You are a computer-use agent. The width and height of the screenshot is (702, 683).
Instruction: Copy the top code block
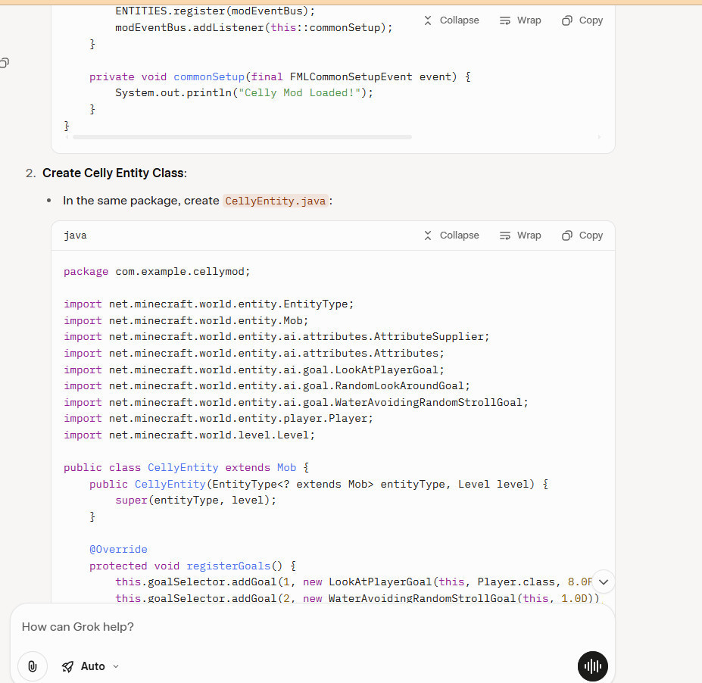582,20
